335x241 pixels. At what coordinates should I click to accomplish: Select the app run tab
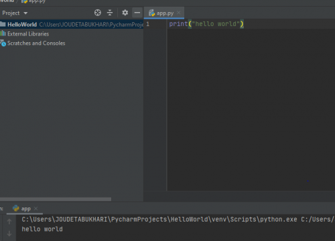click(x=25, y=209)
